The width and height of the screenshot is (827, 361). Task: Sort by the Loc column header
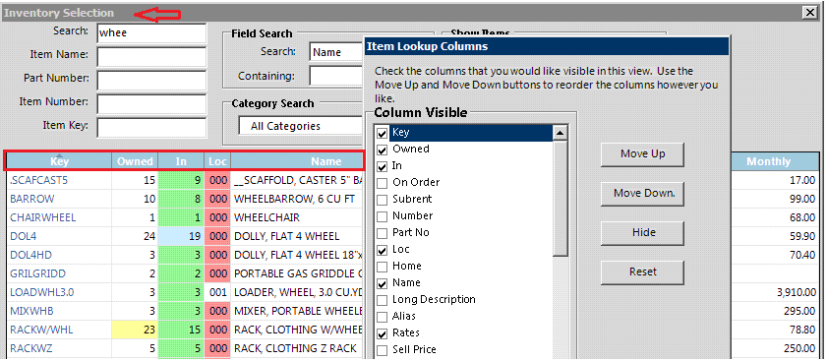[217, 161]
